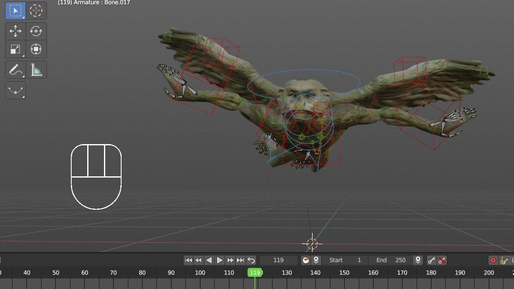The width and height of the screenshot is (514, 289).
Task: Toggle use preview range clock icon
Action: [x=306, y=260]
